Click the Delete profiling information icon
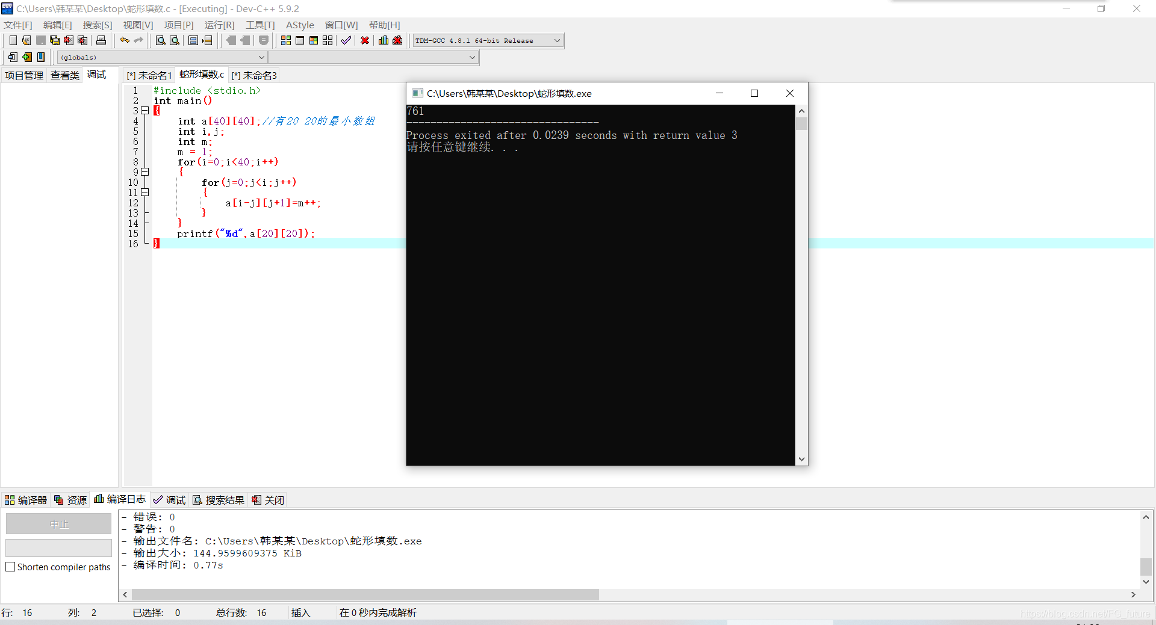 (x=397, y=40)
